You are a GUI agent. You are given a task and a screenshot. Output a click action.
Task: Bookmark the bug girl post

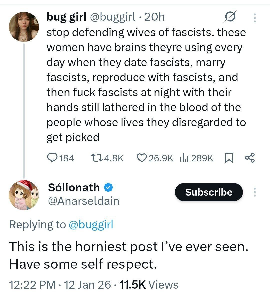tap(229, 158)
